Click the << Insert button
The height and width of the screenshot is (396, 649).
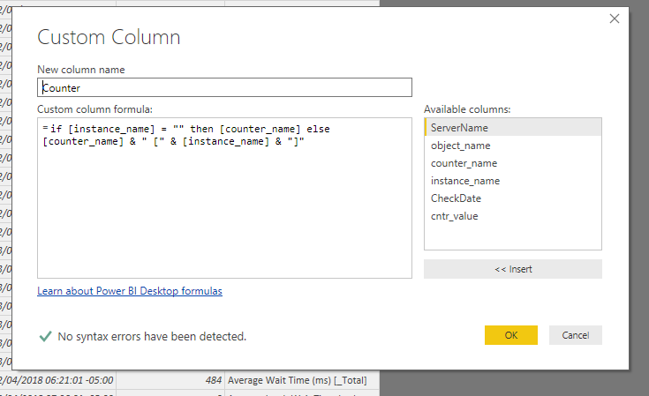tap(513, 269)
